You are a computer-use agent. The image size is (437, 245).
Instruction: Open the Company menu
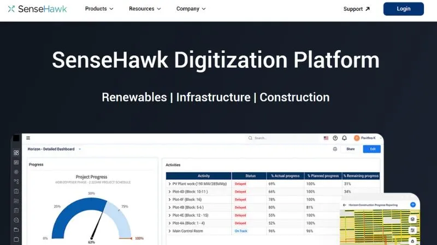coord(191,9)
